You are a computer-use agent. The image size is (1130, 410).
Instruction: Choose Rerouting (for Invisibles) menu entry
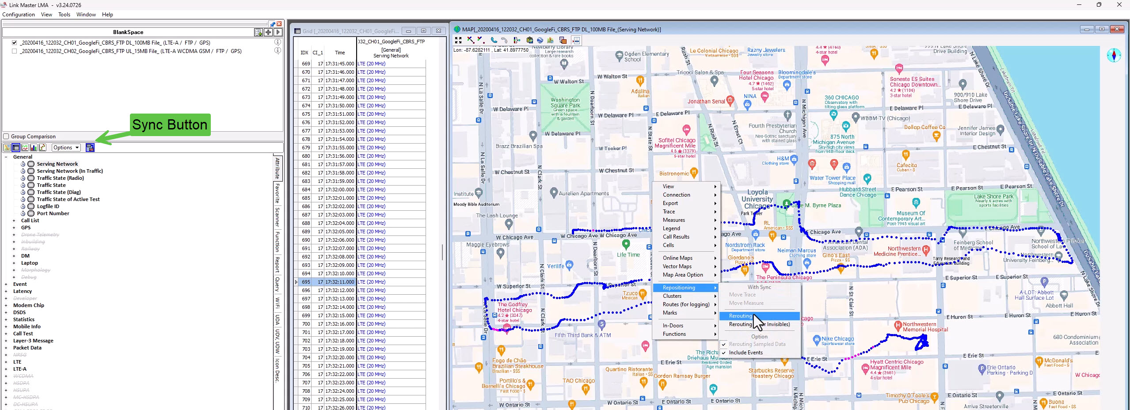pyautogui.click(x=760, y=324)
